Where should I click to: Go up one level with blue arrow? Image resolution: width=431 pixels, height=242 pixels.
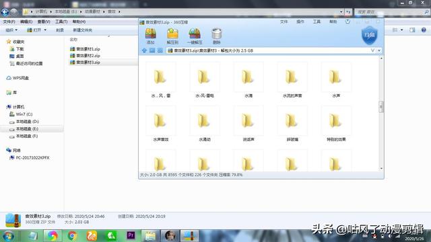coord(144,50)
